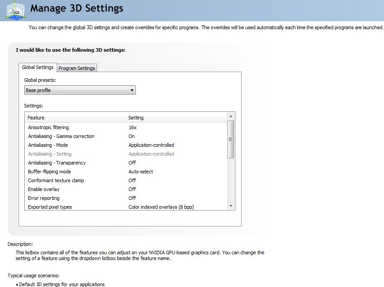Click the settings list scrollbar thumb
The width and height of the screenshot is (384, 287).
(230, 139)
